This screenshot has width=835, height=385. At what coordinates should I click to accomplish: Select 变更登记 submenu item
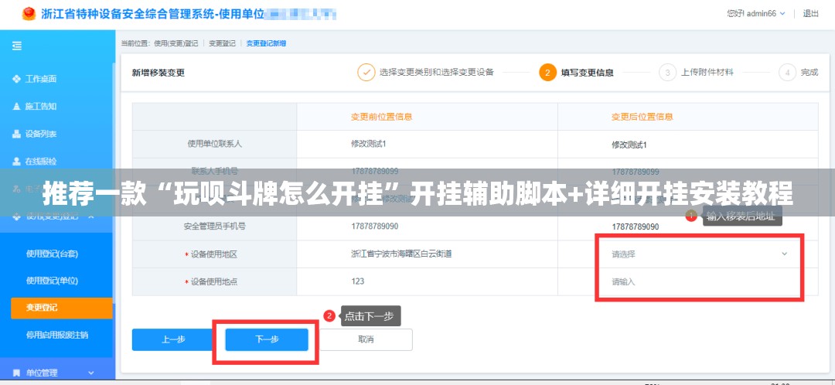coord(62,308)
